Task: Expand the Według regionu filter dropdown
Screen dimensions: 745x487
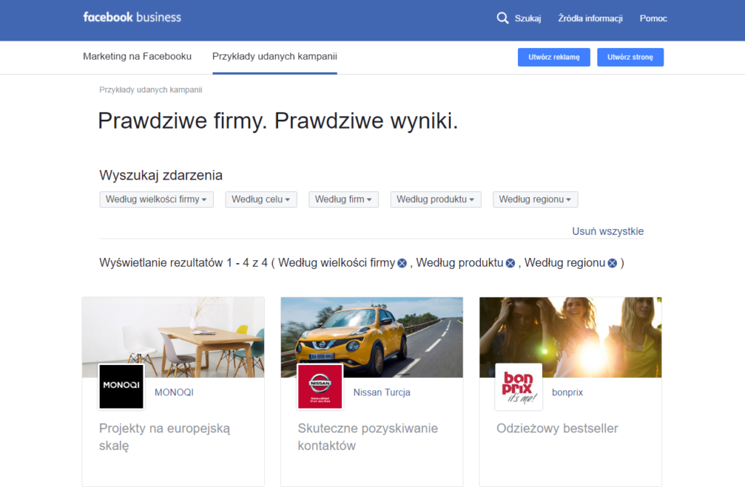Action: (535, 198)
